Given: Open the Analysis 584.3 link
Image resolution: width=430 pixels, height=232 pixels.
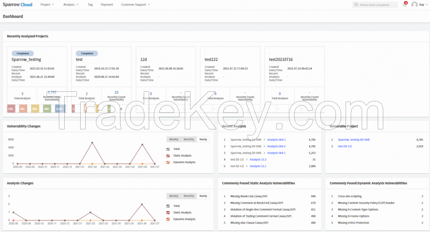Looking at the screenshot, I should point(276,139).
